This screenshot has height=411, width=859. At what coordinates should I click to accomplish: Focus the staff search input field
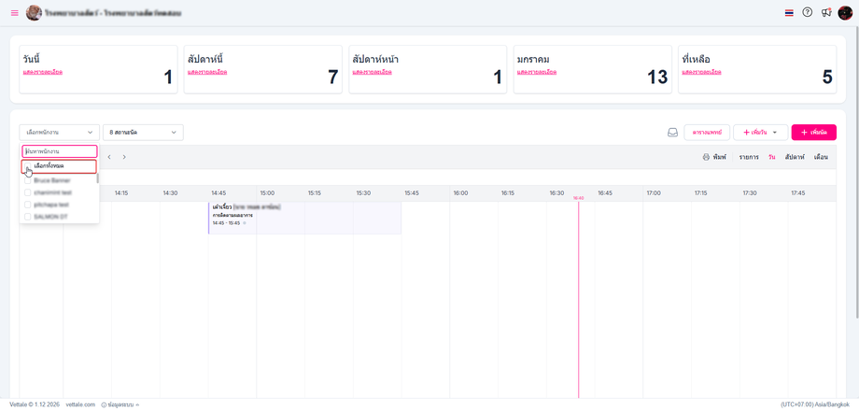(60, 151)
